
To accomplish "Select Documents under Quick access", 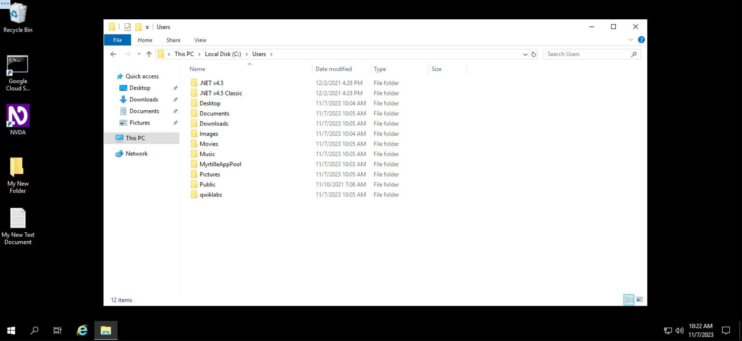I will click(x=144, y=111).
